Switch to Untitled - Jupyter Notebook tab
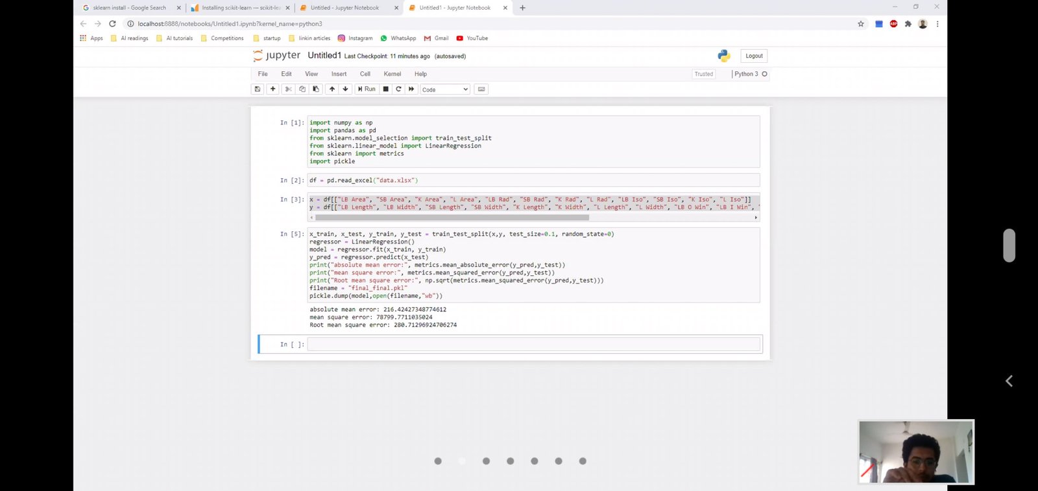The image size is (1038, 491). coord(349,8)
